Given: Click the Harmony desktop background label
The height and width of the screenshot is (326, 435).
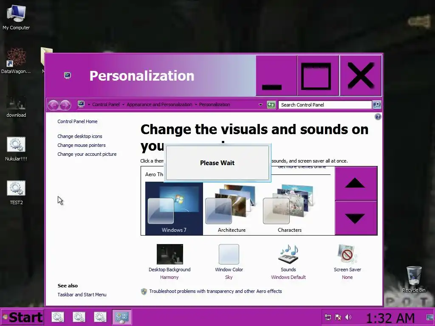Looking at the screenshot, I should point(169,277).
